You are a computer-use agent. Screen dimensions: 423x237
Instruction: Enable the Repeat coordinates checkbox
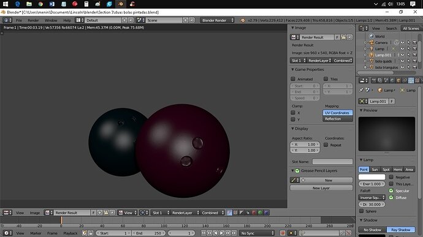pos(326,145)
